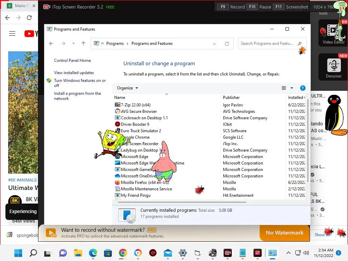Switch to iTop Screen Recorder on taskbar
Viewport: 348px width, 261px height.
point(228,253)
